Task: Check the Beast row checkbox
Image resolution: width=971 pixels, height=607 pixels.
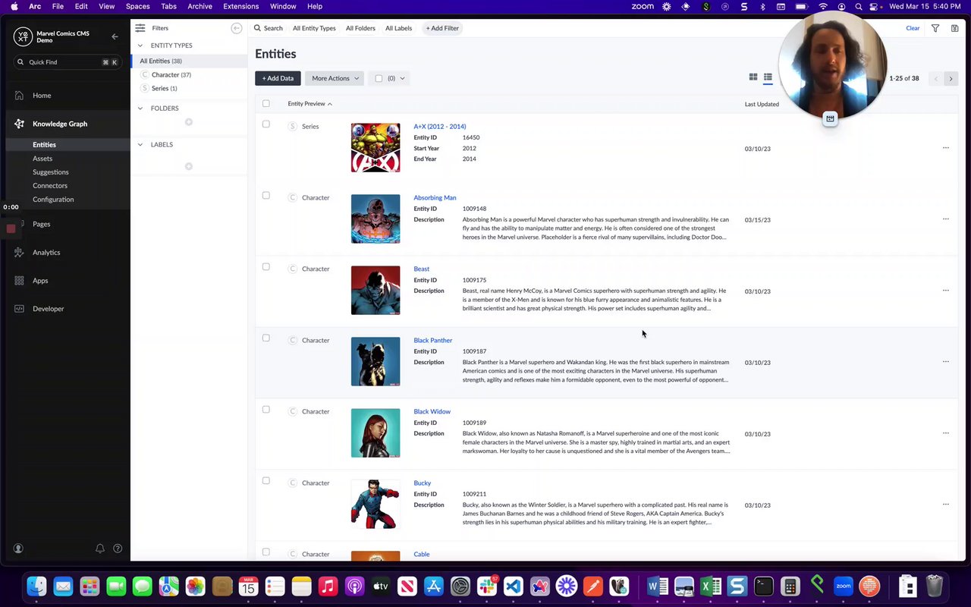Action: pos(266,266)
